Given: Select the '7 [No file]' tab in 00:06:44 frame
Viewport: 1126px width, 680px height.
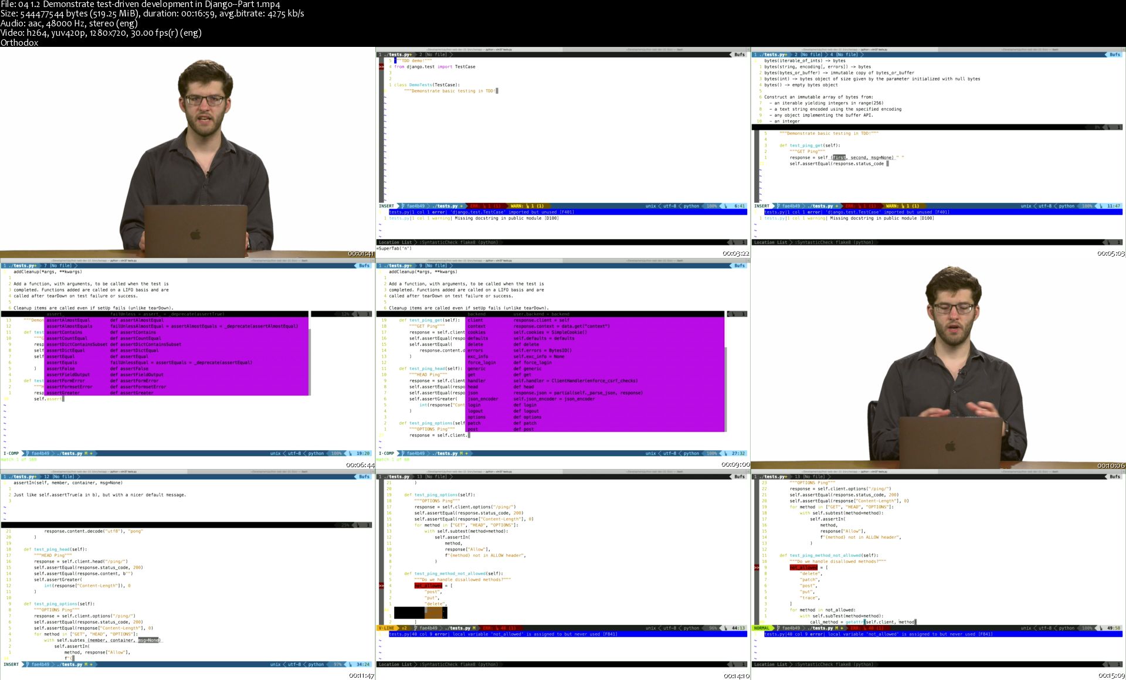Looking at the screenshot, I should coord(57,266).
